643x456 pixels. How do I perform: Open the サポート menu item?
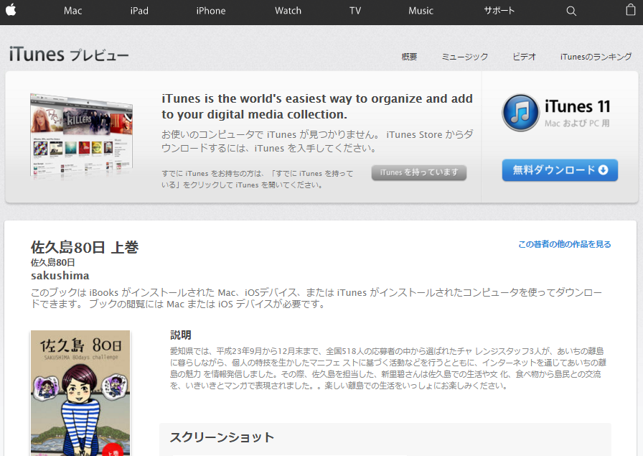pyautogui.click(x=499, y=11)
